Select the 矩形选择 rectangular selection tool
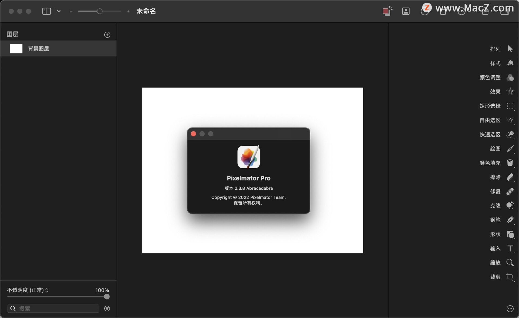This screenshot has width=519, height=318. (510, 106)
